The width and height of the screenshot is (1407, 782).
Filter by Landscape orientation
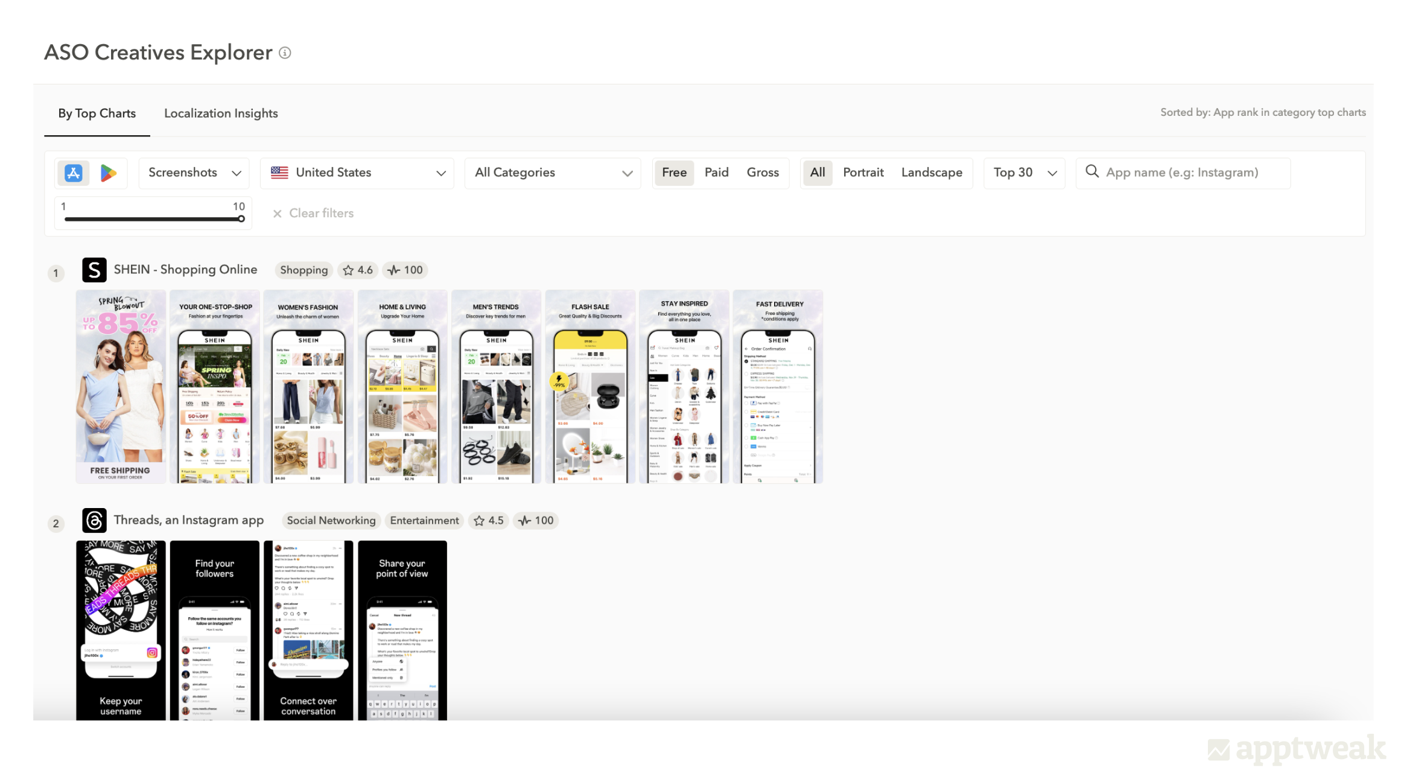pos(932,173)
